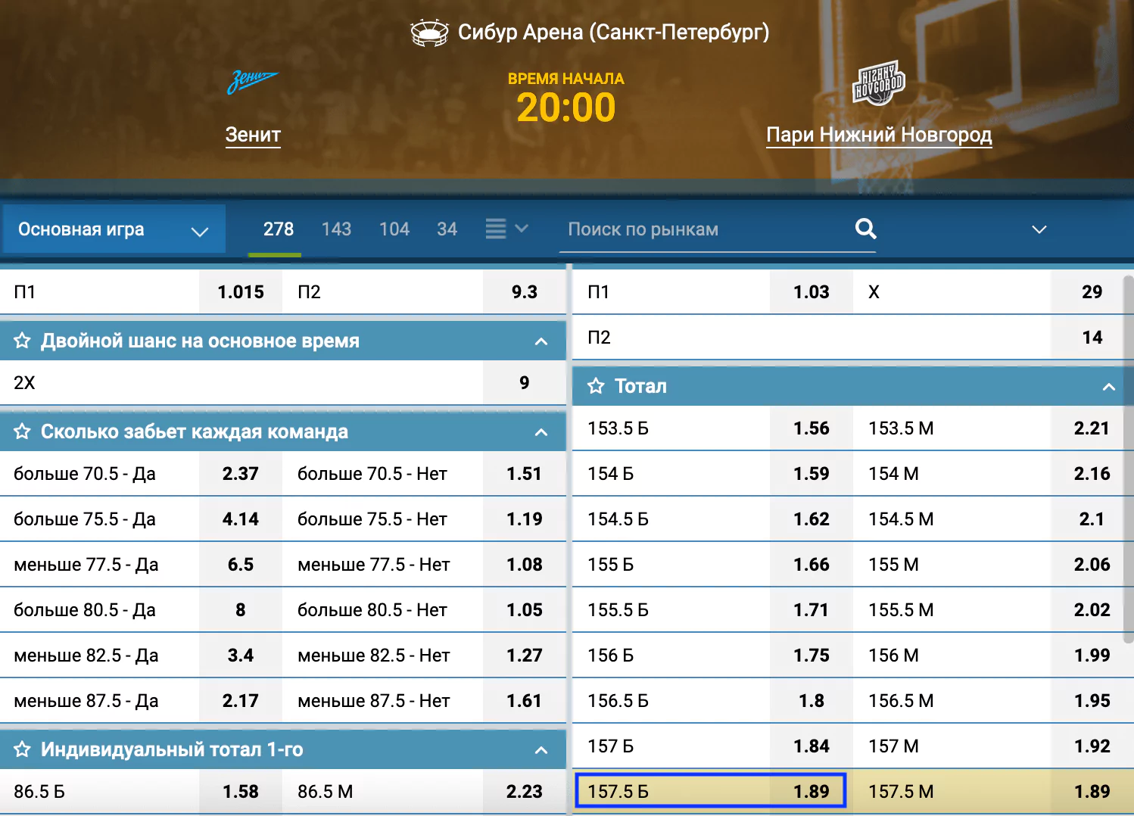
Task: Star the Индивидуальный тотал 1-го market
Action: [23, 749]
